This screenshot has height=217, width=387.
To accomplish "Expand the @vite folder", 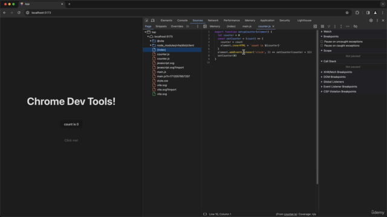I will pos(151,41).
